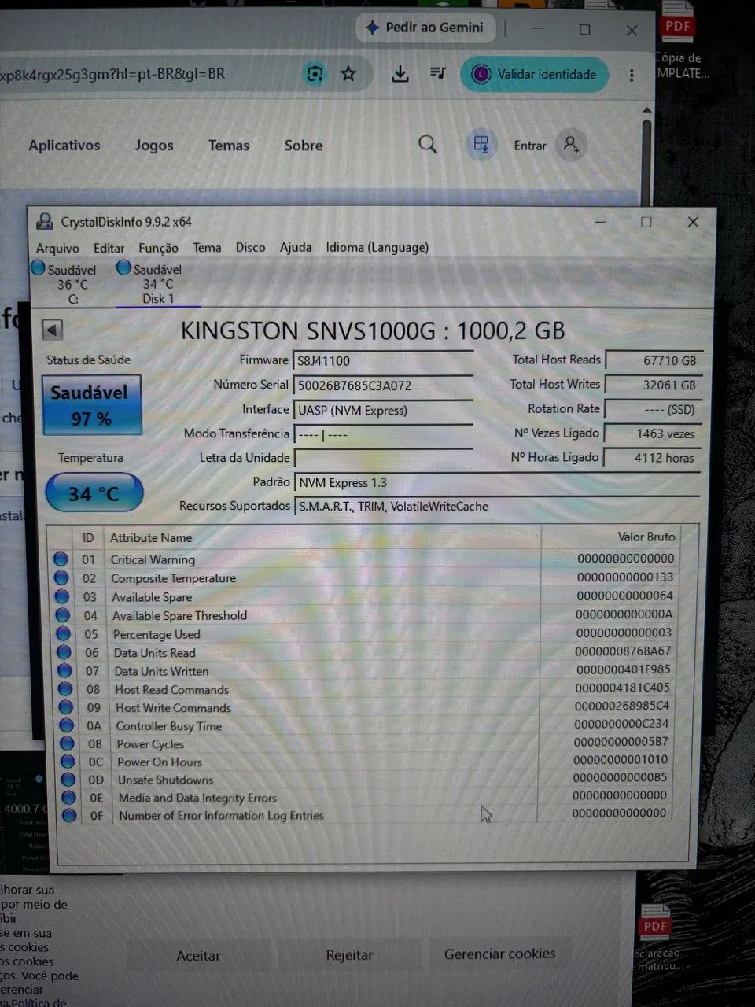This screenshot has width=755, height=1007.
Task: Click the Padrão field NVM Express 1.3
Action: [497, 482]
